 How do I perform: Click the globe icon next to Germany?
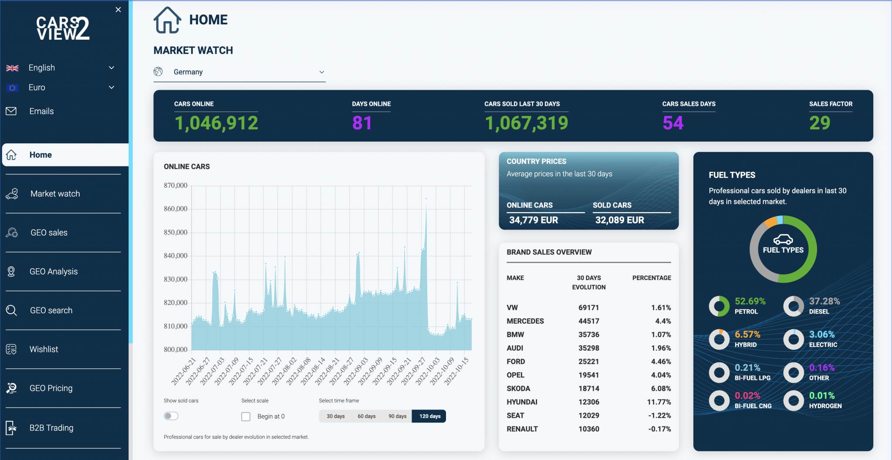158,71
